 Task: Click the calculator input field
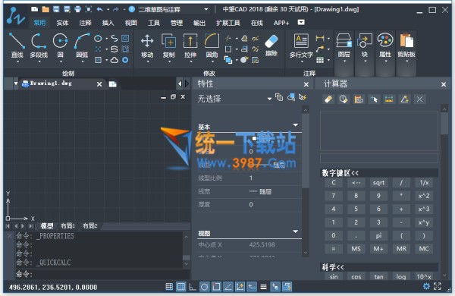[379, 159]
